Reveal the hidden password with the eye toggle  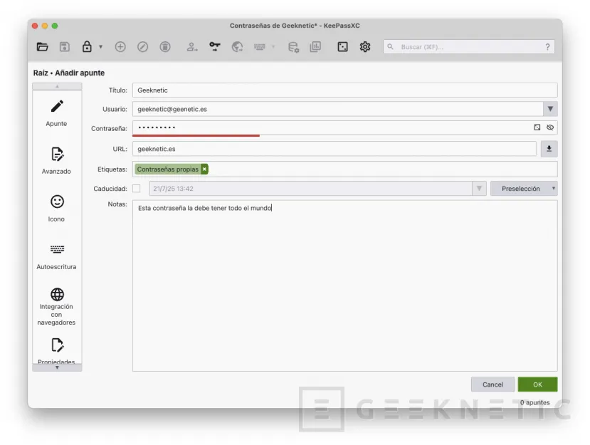(551, 127)
